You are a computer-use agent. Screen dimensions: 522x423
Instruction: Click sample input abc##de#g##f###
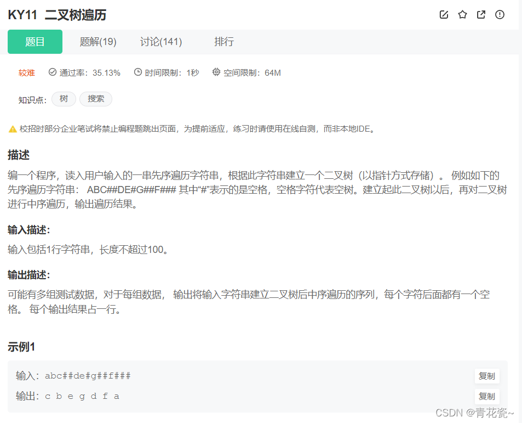pyautogui.click(x=88, y=376)
